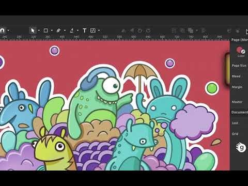Click the export icon at toolbar edge
Screen dimensions: 248x186
[x=246, y=32]
